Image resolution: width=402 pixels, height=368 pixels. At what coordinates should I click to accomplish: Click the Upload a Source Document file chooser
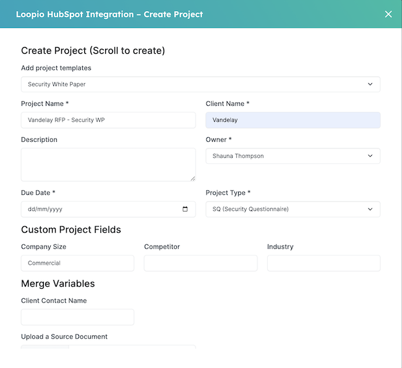[45, 349]
